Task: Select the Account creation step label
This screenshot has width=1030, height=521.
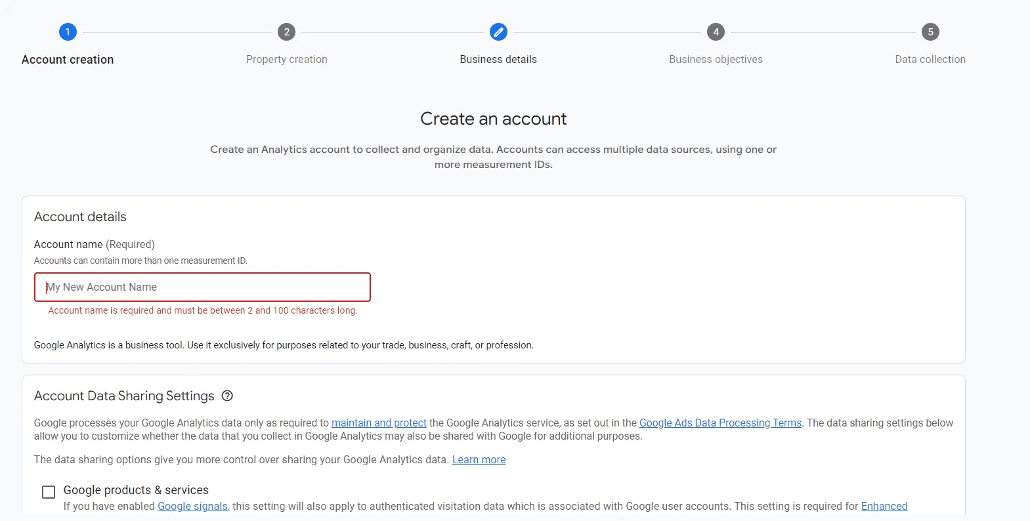Action: coord(68,60)
